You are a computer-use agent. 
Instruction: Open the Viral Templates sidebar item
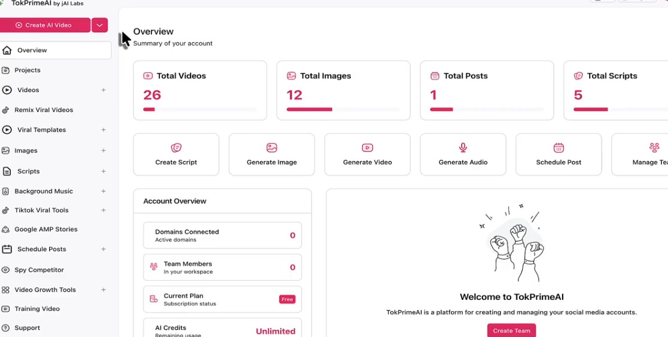[42, 130]
